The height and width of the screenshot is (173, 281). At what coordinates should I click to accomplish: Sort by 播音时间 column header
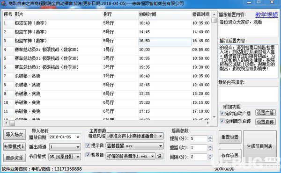[201, 14]
